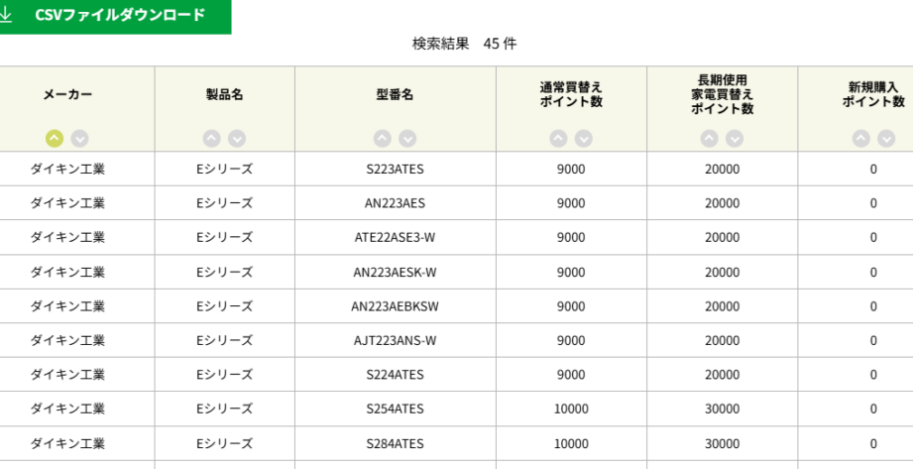913x469 pixels.
Task: Sort 長期使用家電買替えポイント数 descending
Action: coord(735,139)
